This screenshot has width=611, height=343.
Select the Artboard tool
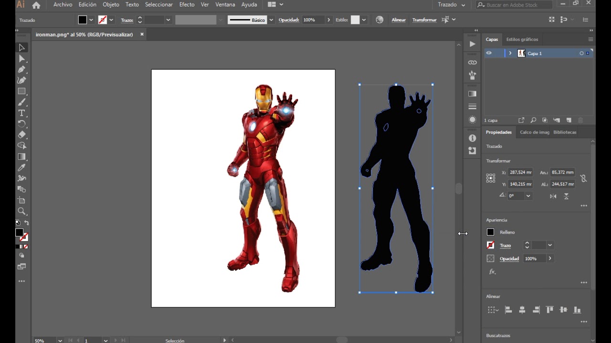coord(21,200)
